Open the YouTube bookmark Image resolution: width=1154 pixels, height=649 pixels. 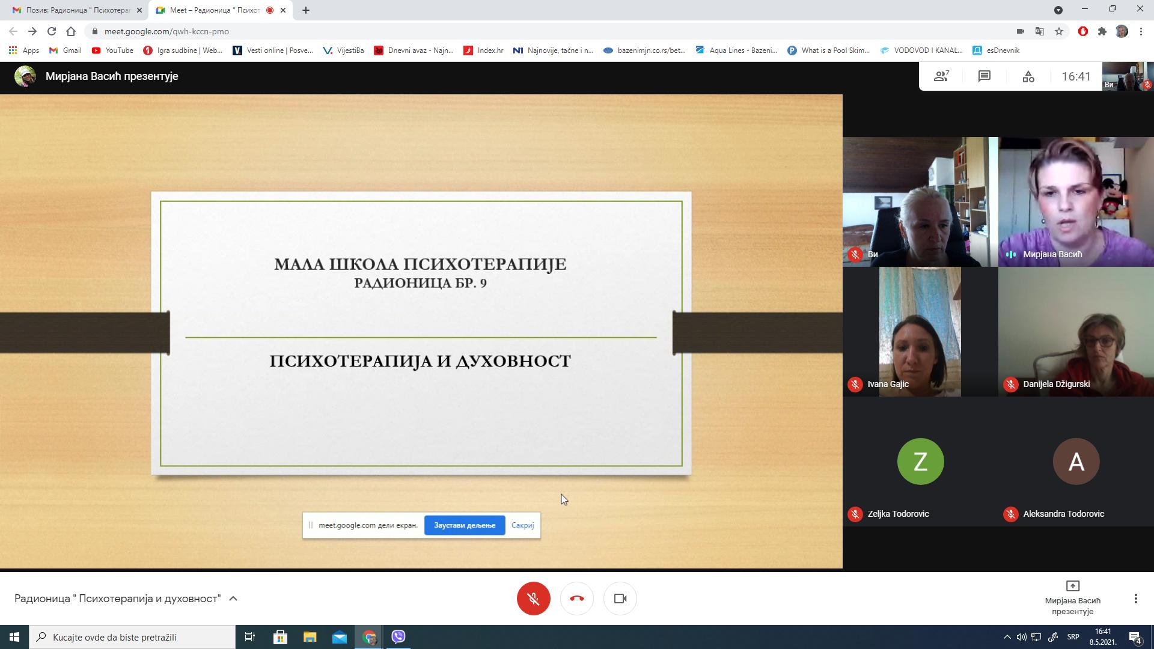pyautogui.click(x=112, y=50)
